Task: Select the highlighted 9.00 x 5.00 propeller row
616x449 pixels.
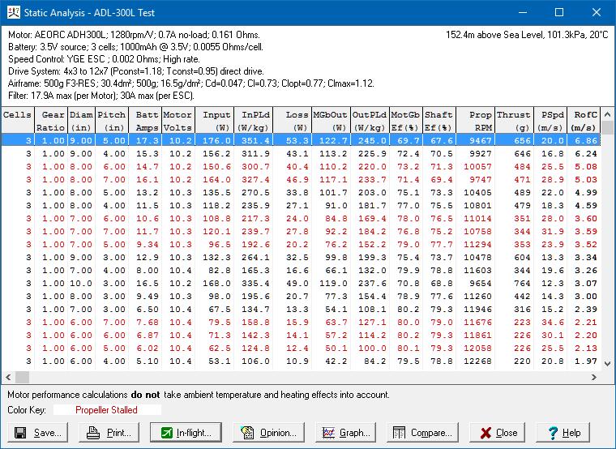Action: pos(300,140)
